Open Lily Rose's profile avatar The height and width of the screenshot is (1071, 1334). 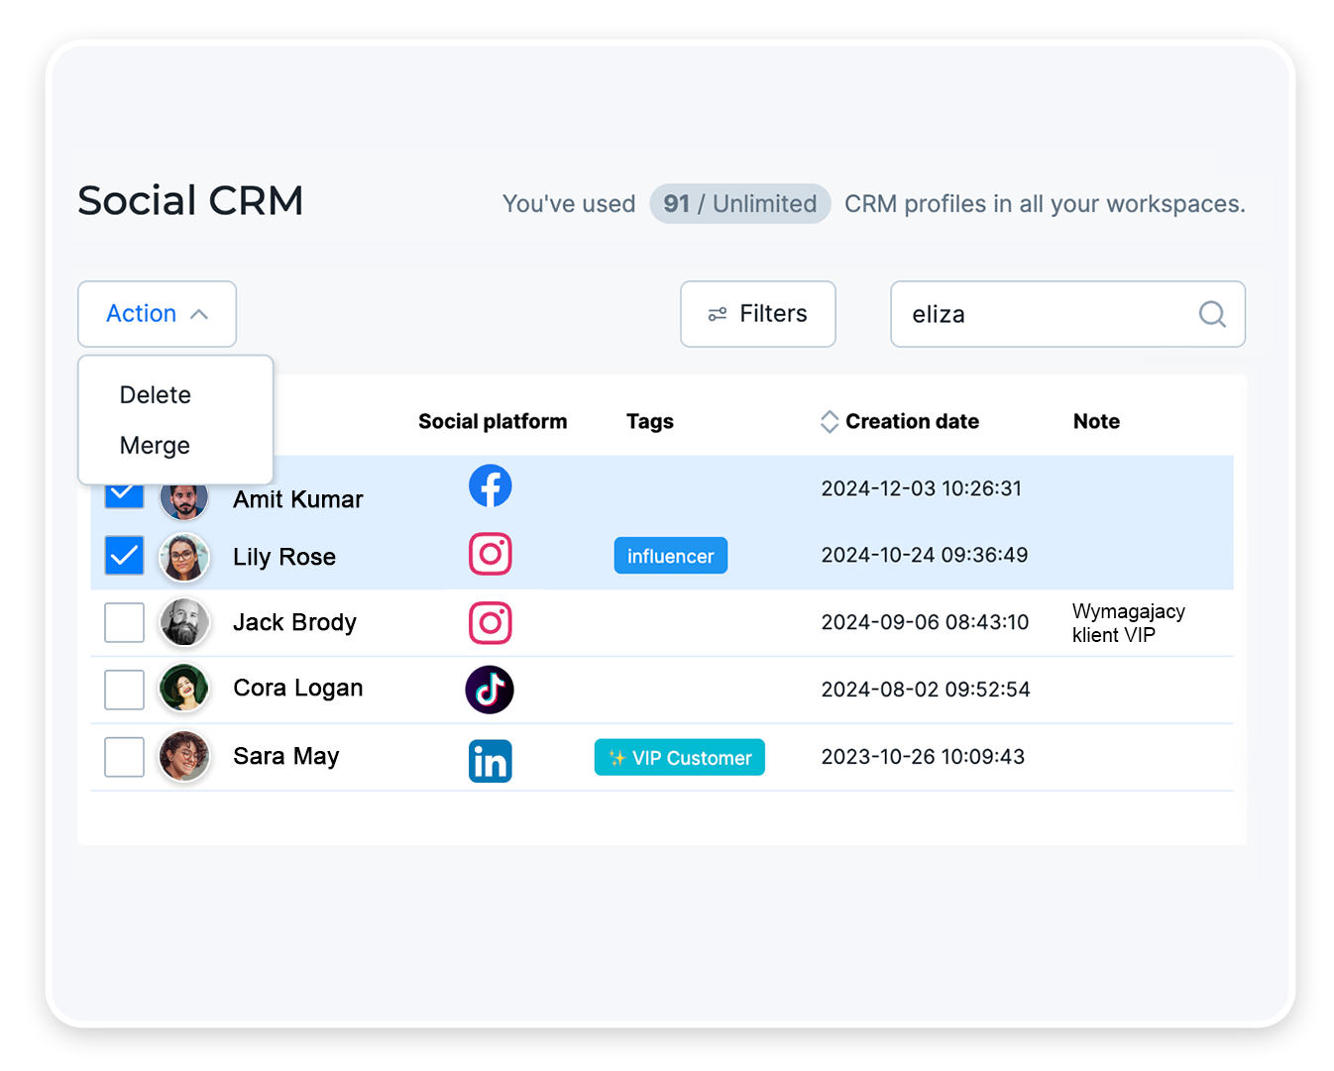tap(184, 557)
